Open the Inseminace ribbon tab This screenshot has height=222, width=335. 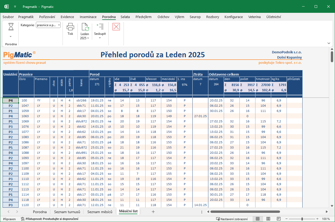(x=88, y=17)
